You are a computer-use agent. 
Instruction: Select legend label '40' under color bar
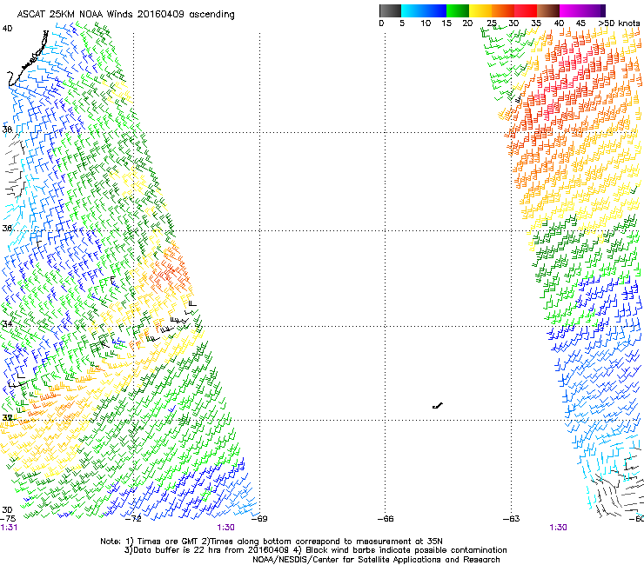click(x=559, y=23)
